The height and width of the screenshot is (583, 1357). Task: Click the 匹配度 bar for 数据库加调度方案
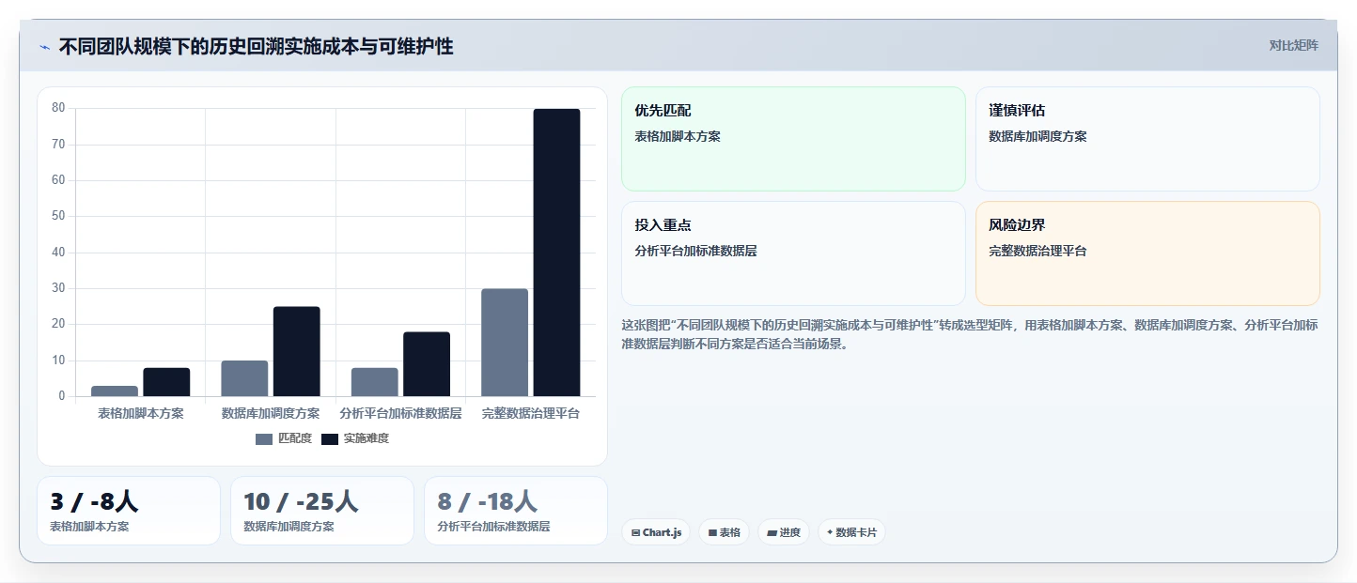[x=244, y=378]
